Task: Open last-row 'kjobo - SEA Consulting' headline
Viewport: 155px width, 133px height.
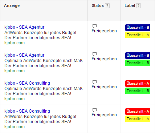Action: [x=27, y=111]
